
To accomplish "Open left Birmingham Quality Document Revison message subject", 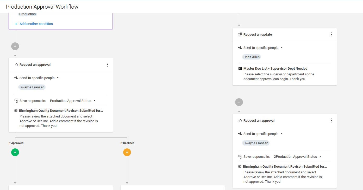I will point(61,111).
